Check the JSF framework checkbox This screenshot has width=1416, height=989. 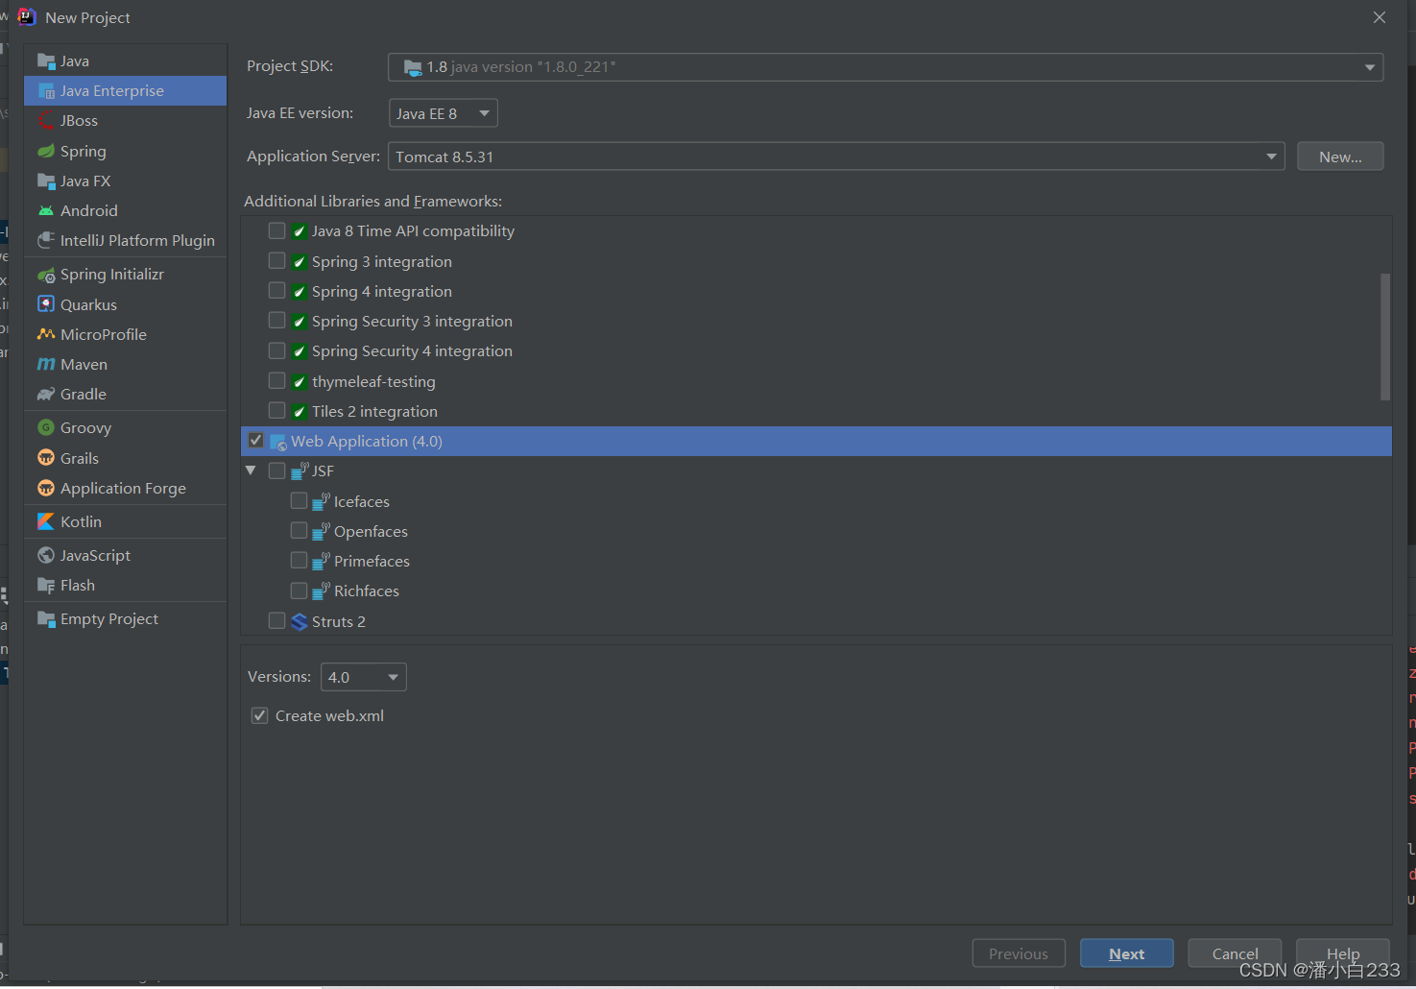coord(276,470)
